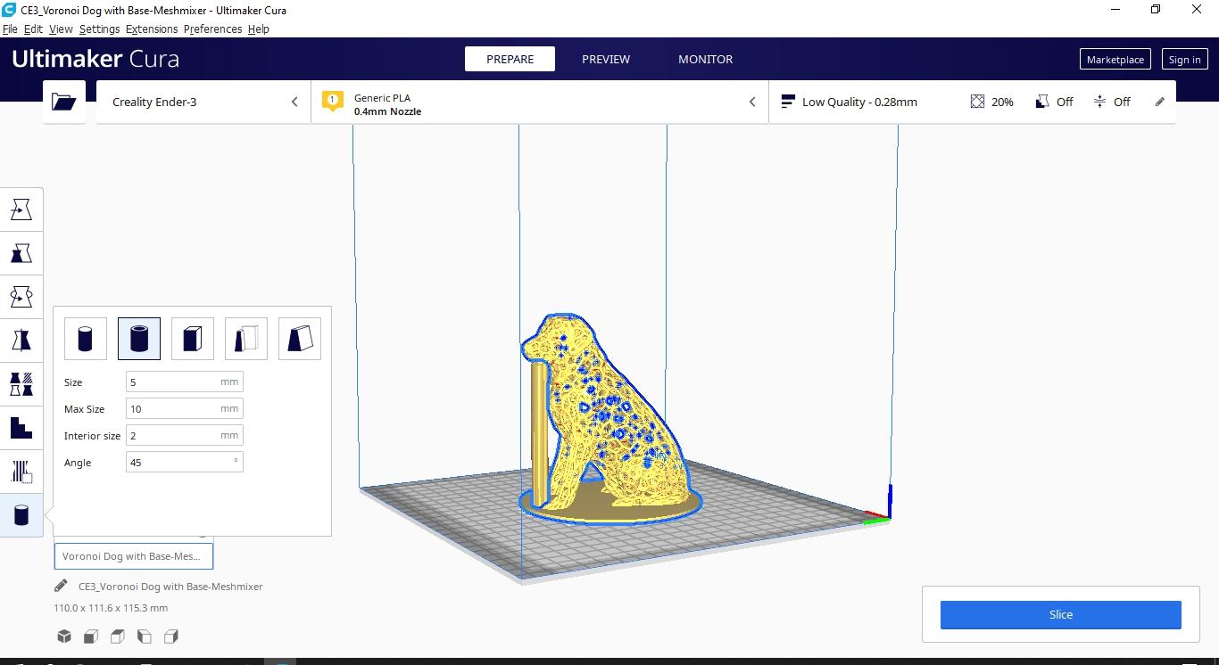
Task: Select the Scale tool
Action: (x=21, y=254)
